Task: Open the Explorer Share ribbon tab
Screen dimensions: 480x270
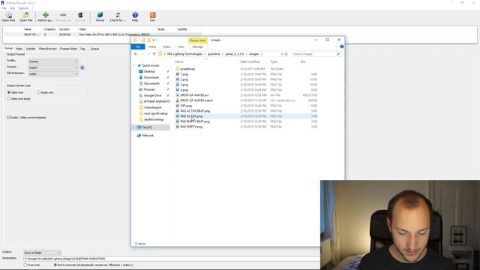Action: (166, 46)
